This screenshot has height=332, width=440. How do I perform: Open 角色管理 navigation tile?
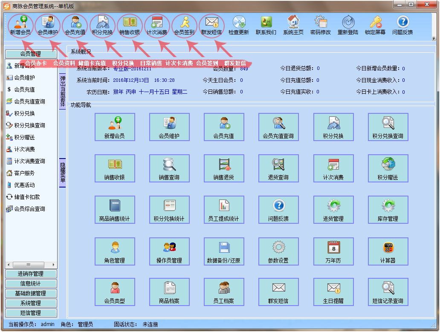tap(115, 251)
